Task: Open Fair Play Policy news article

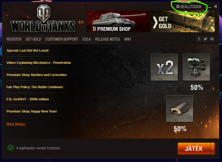Action: [x=35, y=87]
